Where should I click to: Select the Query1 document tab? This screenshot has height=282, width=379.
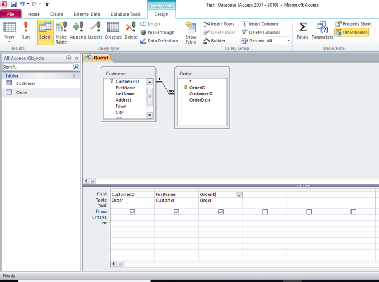click(x=98, y=58)
